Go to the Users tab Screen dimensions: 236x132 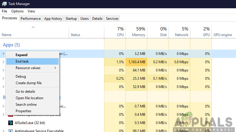click(85, 19)
